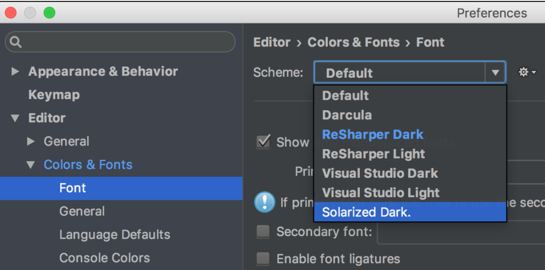The width and height of the screenshot is (545, 270).
Task: Collapse the Editor tree section
Action: point(15,118)
